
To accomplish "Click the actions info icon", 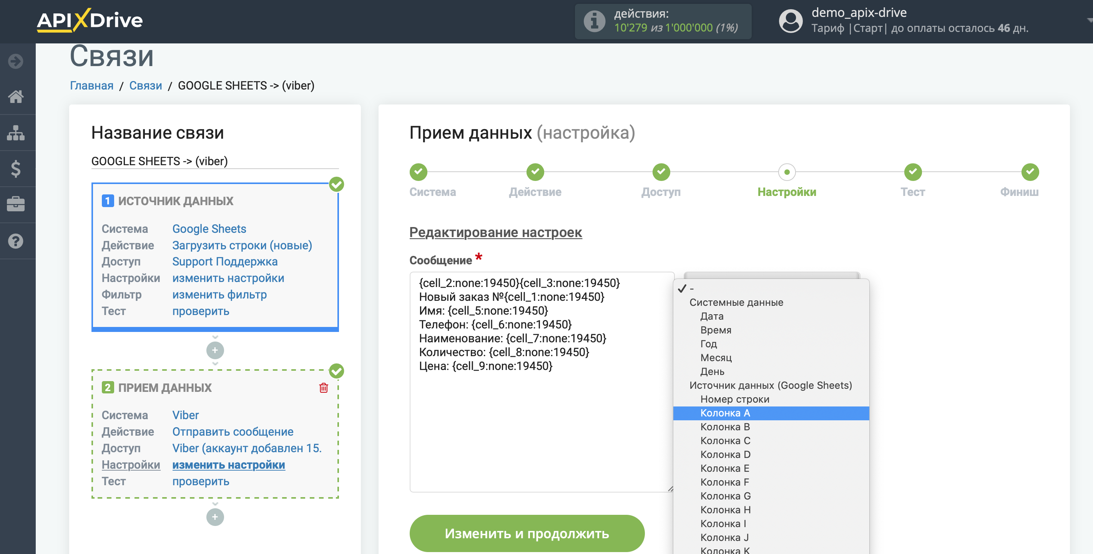I will pos(595,21).
